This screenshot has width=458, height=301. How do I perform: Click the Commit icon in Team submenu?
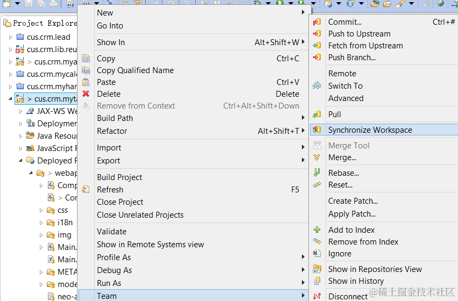click(x=317, y=22)
